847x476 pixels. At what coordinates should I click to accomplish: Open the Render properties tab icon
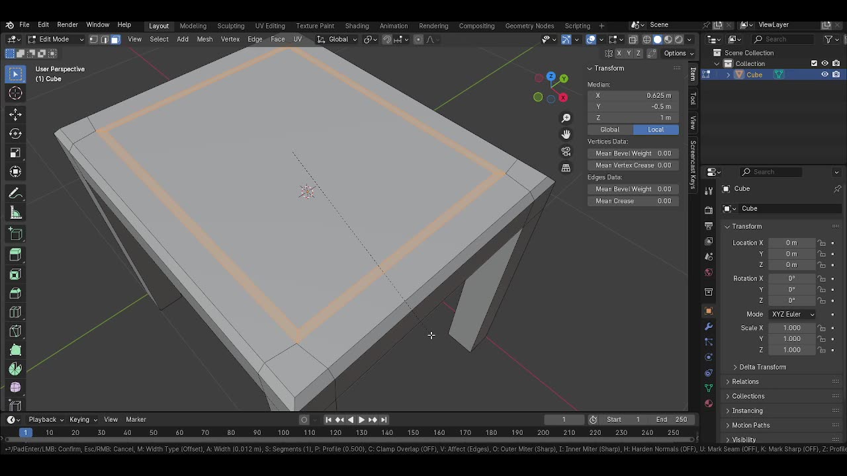point(709,210)
